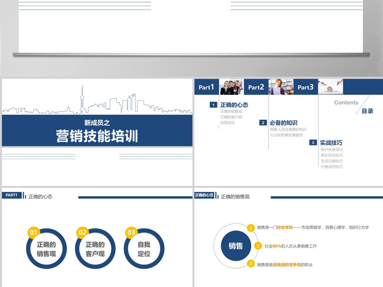383x287 pixels.
Task: Click the yellow 03 badge
Action: (131, 232)
